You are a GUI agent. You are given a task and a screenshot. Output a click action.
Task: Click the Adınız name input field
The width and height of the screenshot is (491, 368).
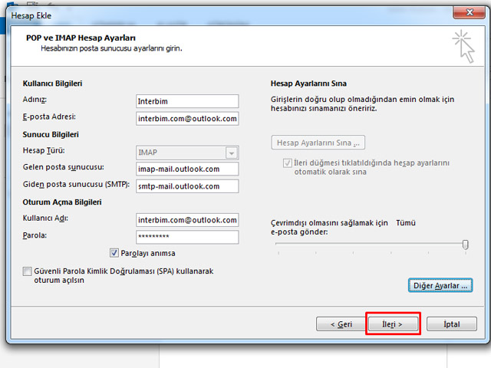tap(187, 101)
